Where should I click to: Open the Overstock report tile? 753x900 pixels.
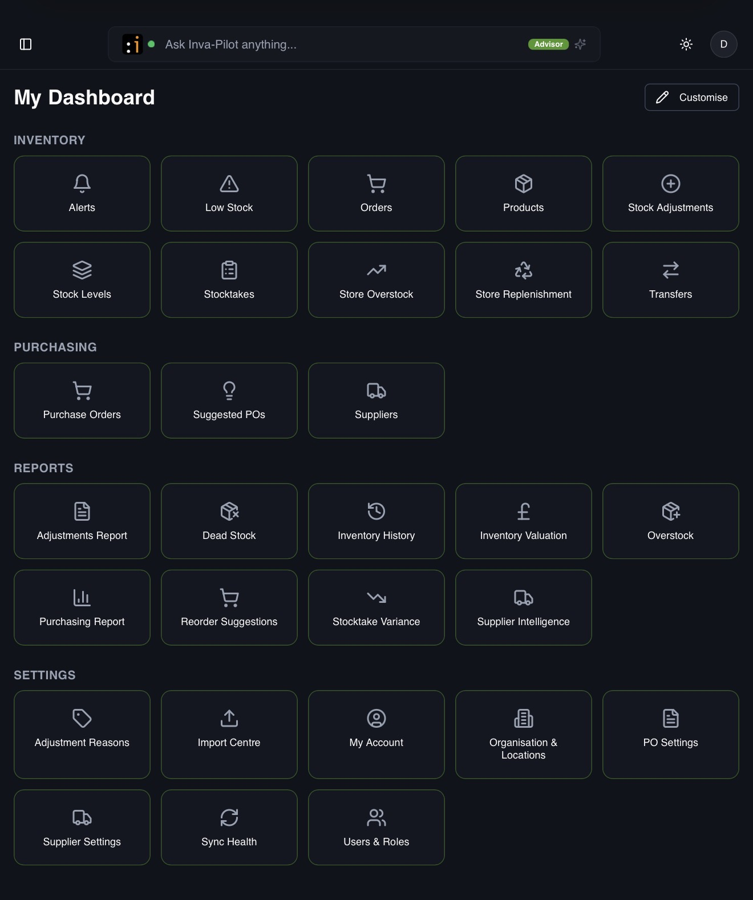(x=671, y=521)
